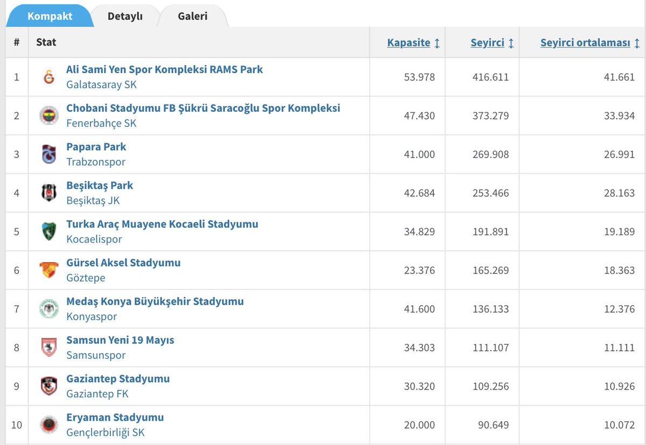This screenshot has height=445, width=646.
Task: Open the Gaziantep FK club link
Action: click(97, 394)
